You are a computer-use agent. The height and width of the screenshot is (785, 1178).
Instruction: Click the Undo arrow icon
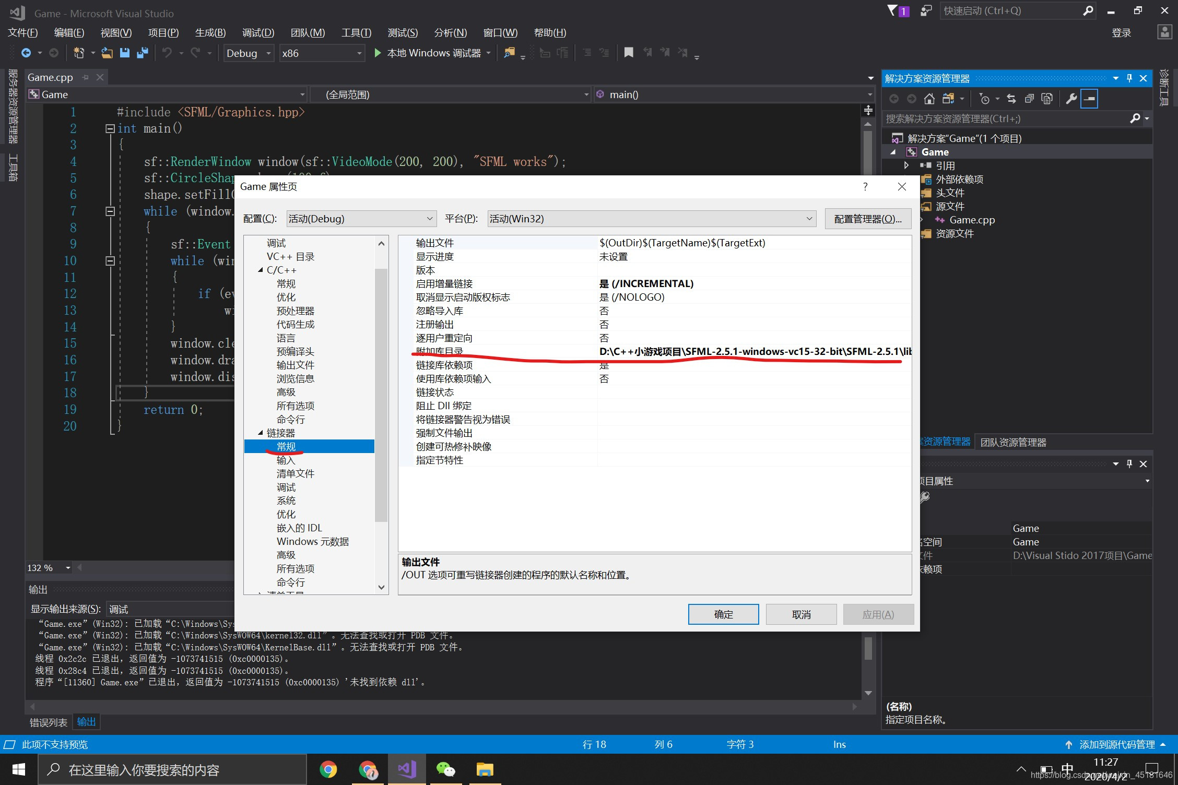(x=167, y=53)
